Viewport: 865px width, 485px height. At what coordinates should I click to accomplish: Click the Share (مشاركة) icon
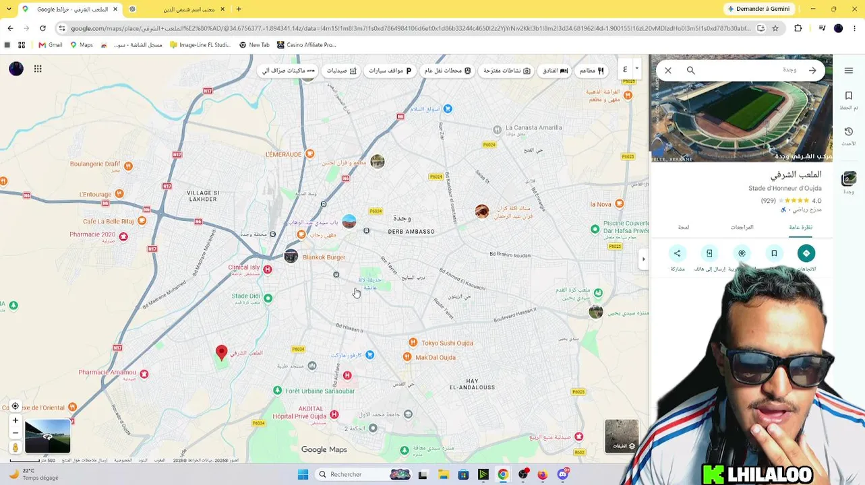coord(678,253)
